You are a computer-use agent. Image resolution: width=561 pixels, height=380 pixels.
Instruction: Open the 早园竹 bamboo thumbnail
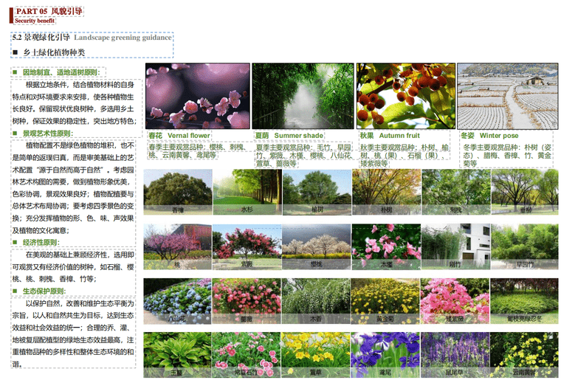pos(525,246)
